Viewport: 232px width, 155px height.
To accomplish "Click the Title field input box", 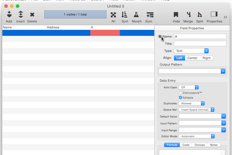I will click(200, 44).
